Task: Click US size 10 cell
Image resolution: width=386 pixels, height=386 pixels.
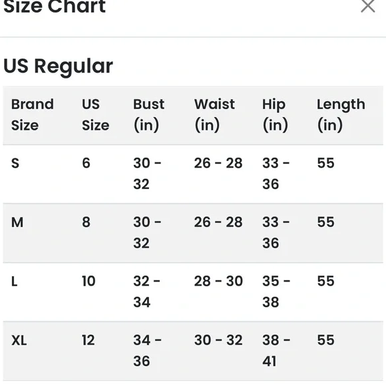Action: click(x=89, y=281)
